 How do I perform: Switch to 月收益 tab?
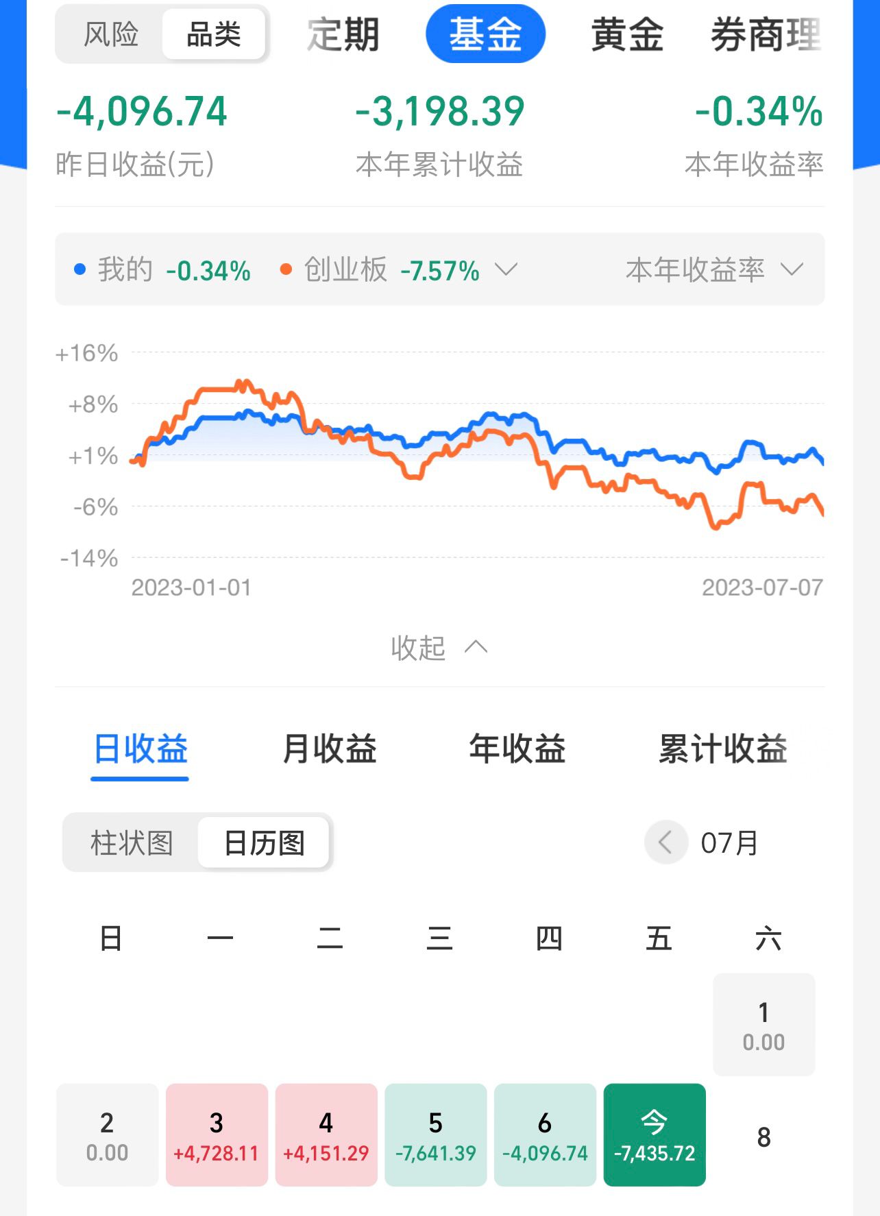pos(330,749)
